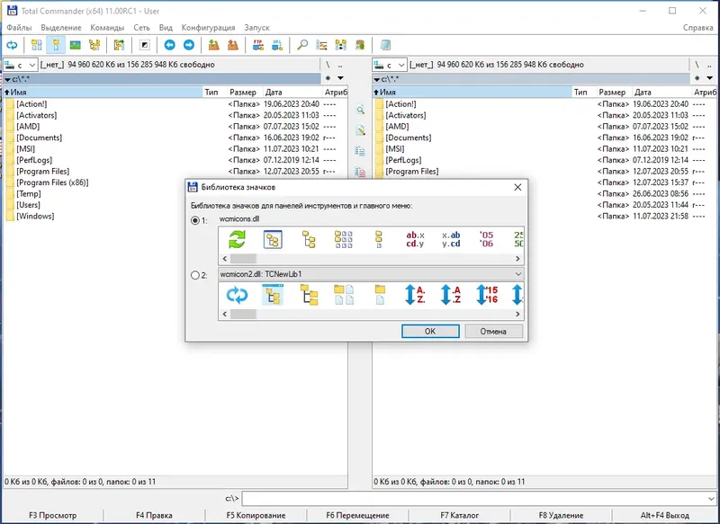The height and width of the screenshot is (524, 720).
Task: Switch to brief view via toolbar icon
Action: pyautogui.click(x=36, y=45)
